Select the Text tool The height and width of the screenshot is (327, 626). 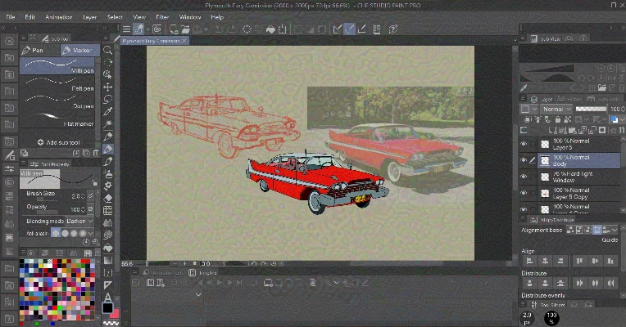[x=108, y=296]
